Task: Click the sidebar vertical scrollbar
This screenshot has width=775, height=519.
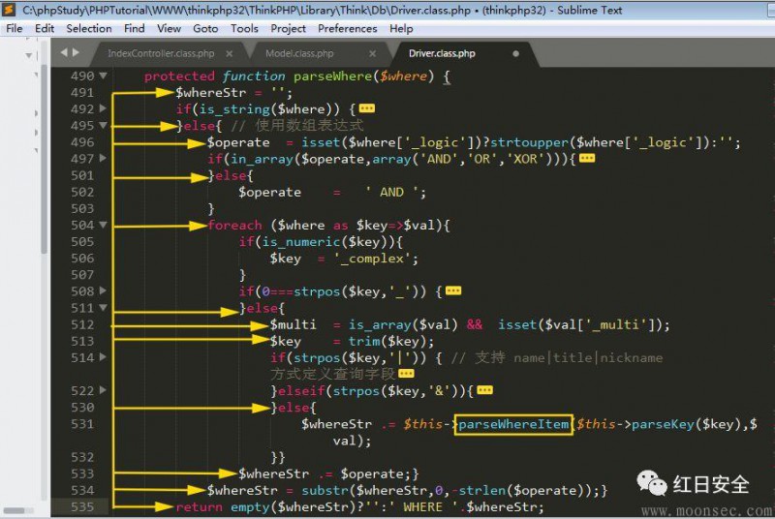Action: 44,161
